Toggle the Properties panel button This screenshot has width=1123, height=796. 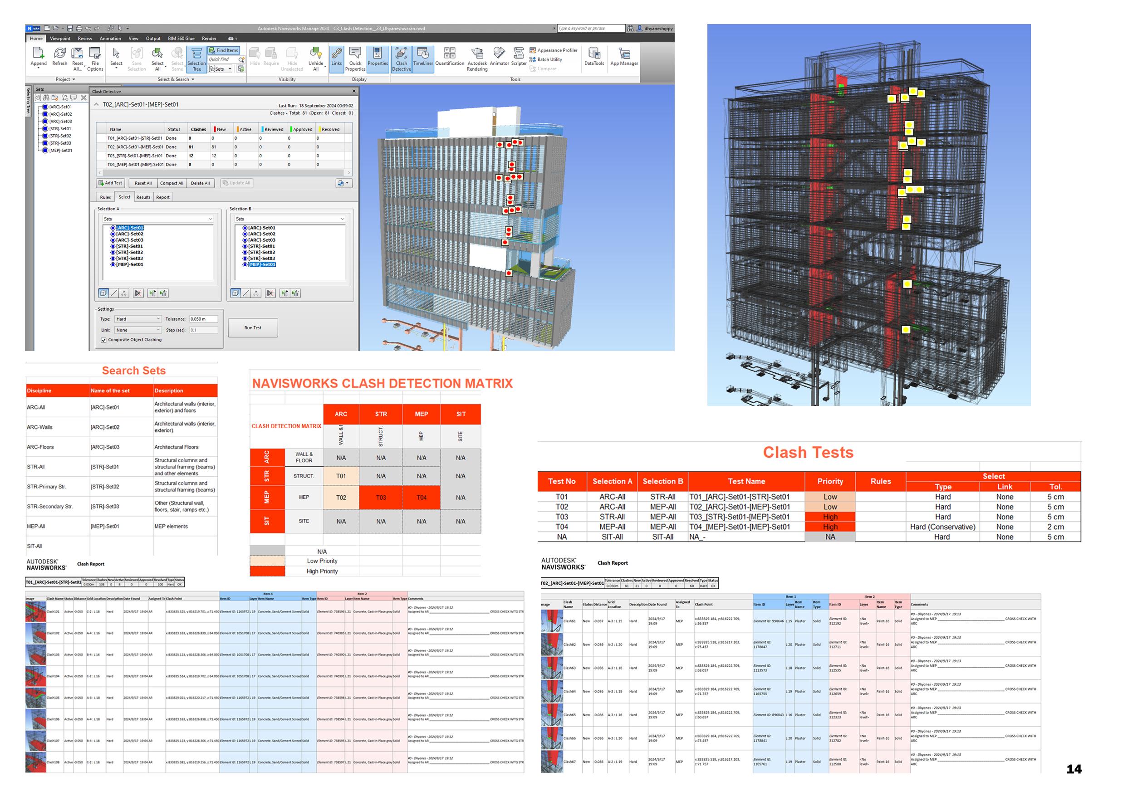point(377,57)
